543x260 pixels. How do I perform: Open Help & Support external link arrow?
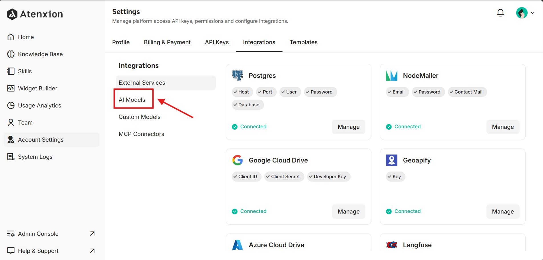(x=92, y=251)
